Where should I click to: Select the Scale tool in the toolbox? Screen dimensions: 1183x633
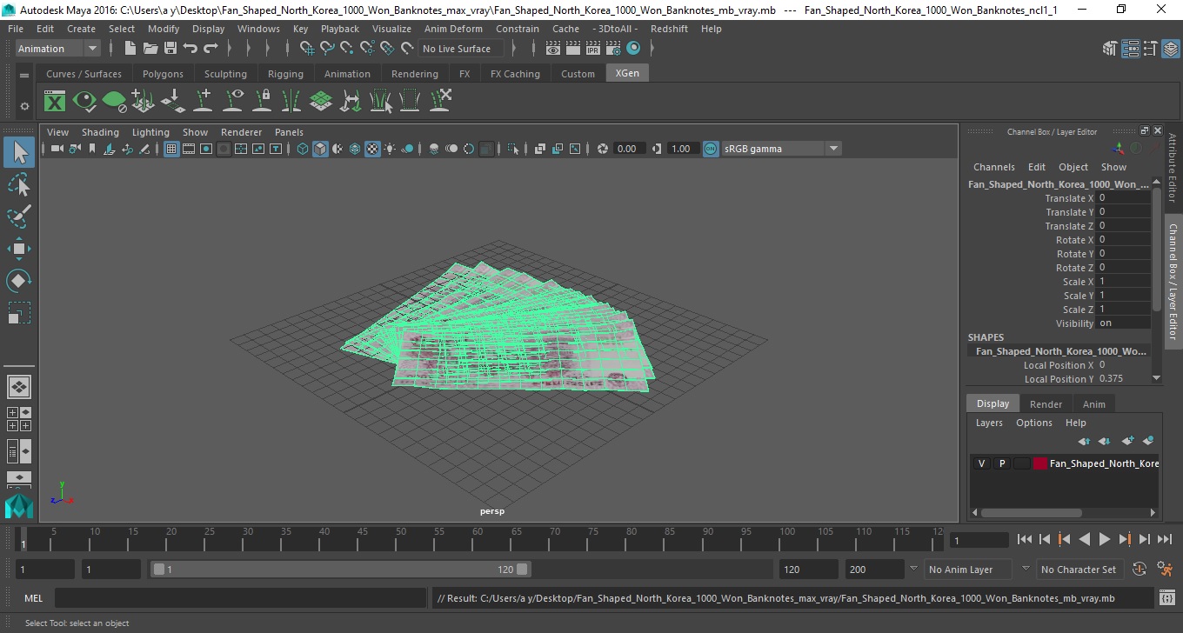point(19,313)
